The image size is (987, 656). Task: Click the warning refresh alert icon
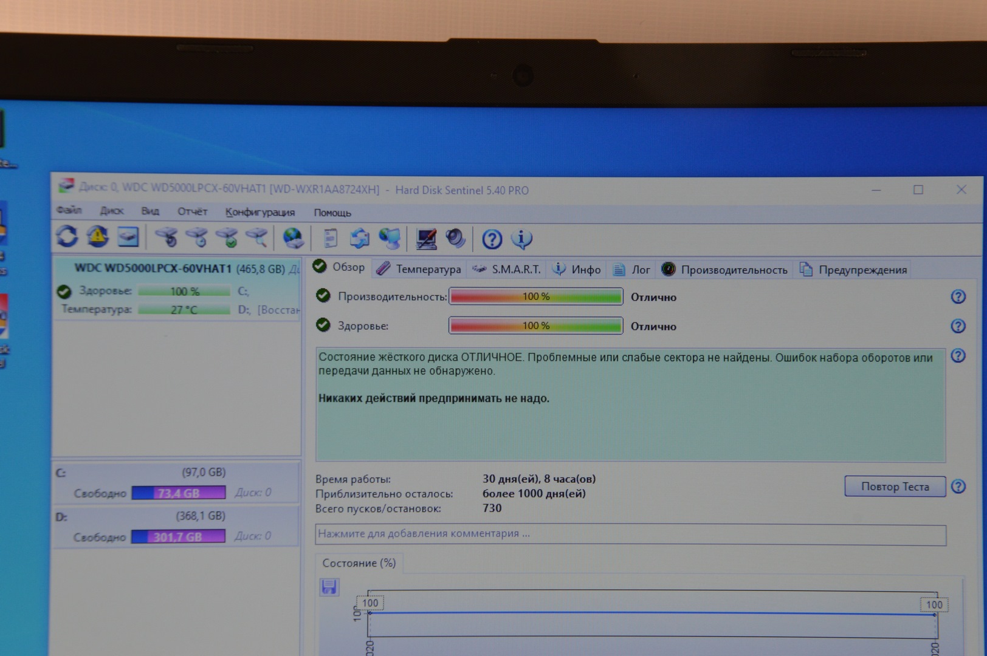tap(97, 237)
